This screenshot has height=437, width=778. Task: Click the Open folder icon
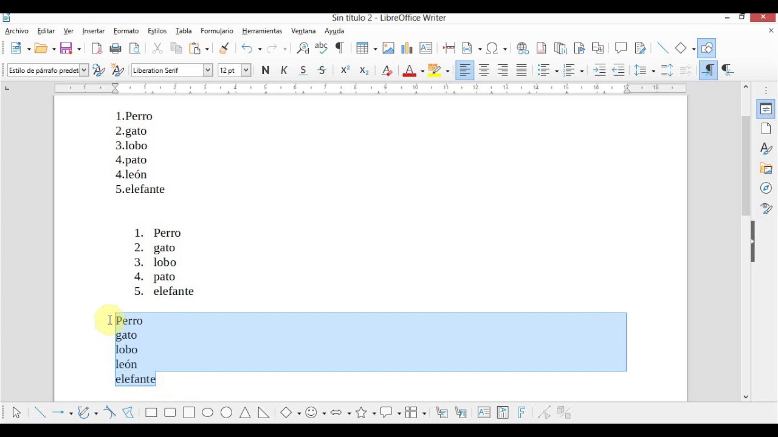click(x=41, y=49)
